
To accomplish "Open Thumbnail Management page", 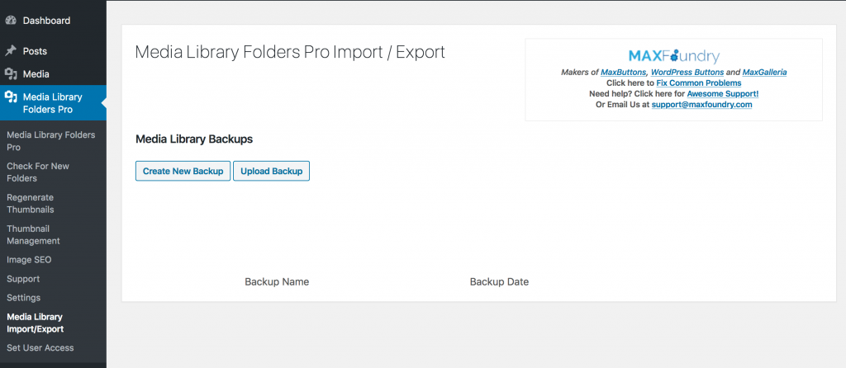I will click(33, 235).
